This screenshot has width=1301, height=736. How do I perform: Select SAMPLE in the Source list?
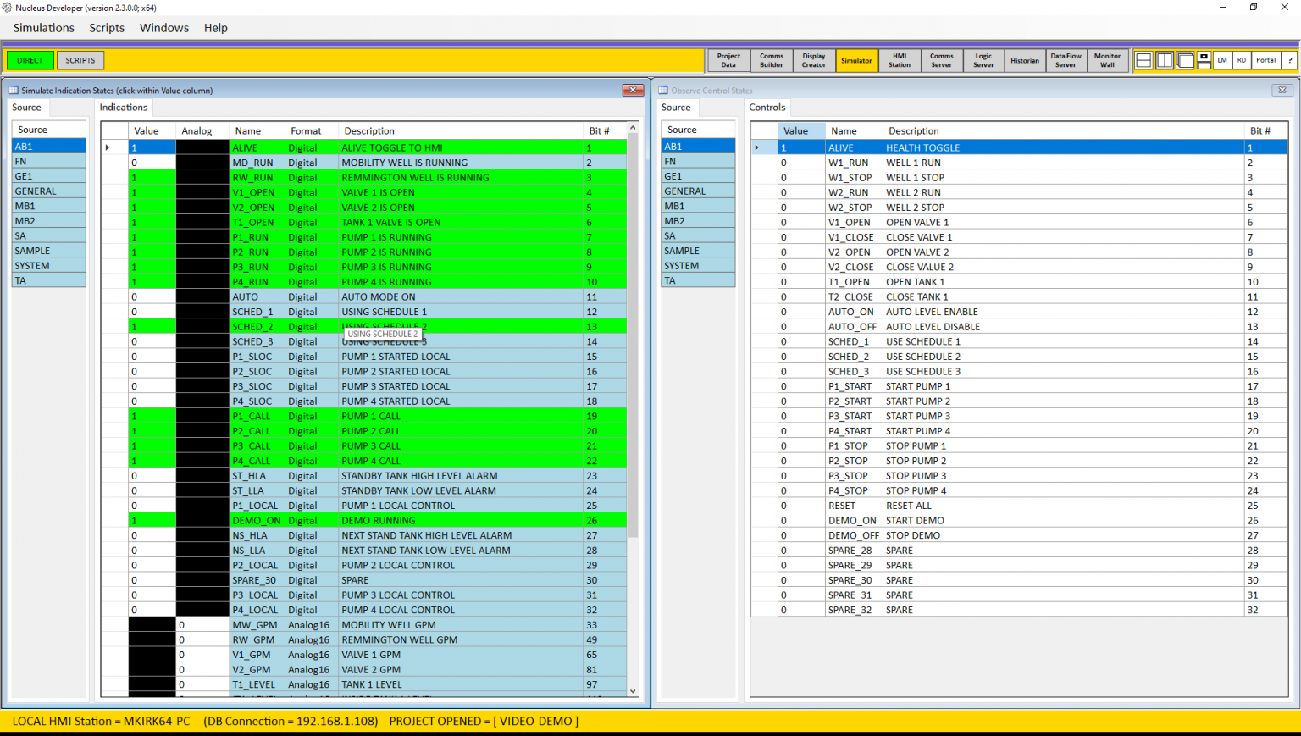(x=48, y=250)
